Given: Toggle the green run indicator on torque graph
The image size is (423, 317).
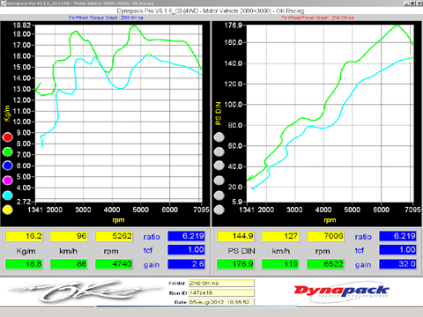Looking at the screenshot, I should tap(8, 151).
